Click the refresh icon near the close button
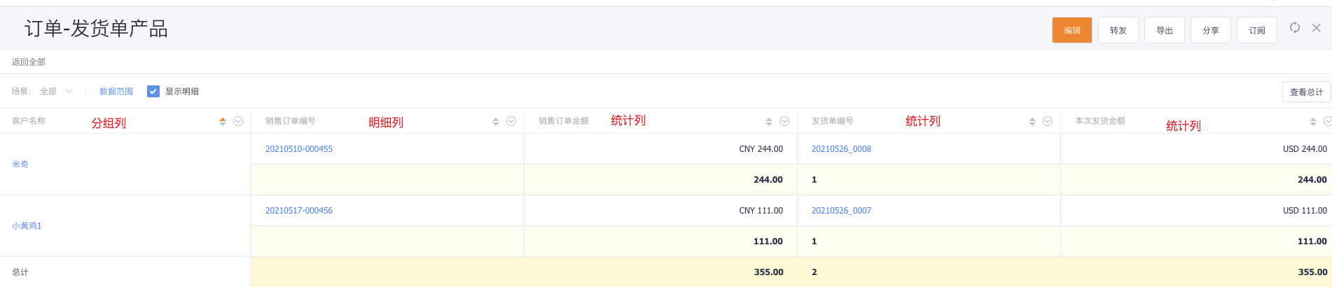 coord(1294,27)
